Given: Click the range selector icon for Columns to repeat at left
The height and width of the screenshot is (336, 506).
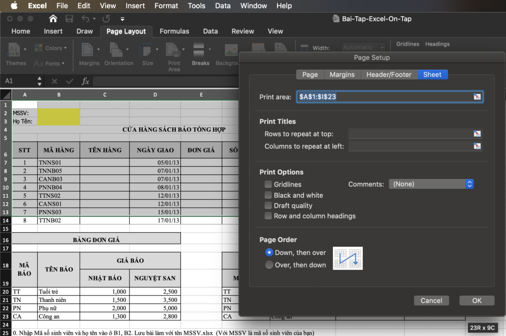Looking at the screenshot, I should pyautogui.click(x=477, y=146).
